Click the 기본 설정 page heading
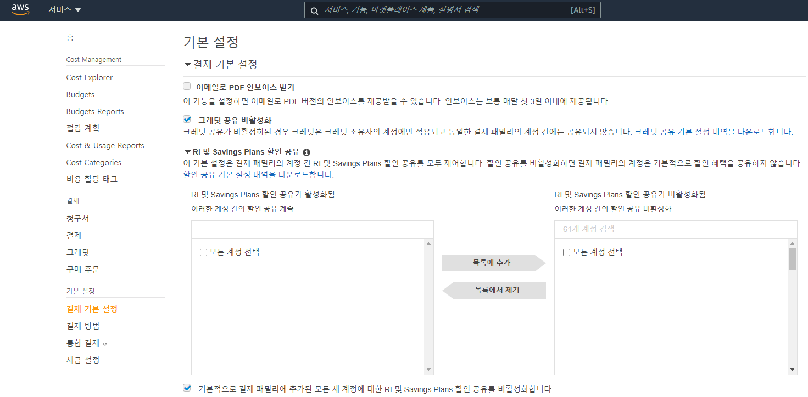Image resolution: width=808 pixels, height=397 pixels. (x=211, y=42)
